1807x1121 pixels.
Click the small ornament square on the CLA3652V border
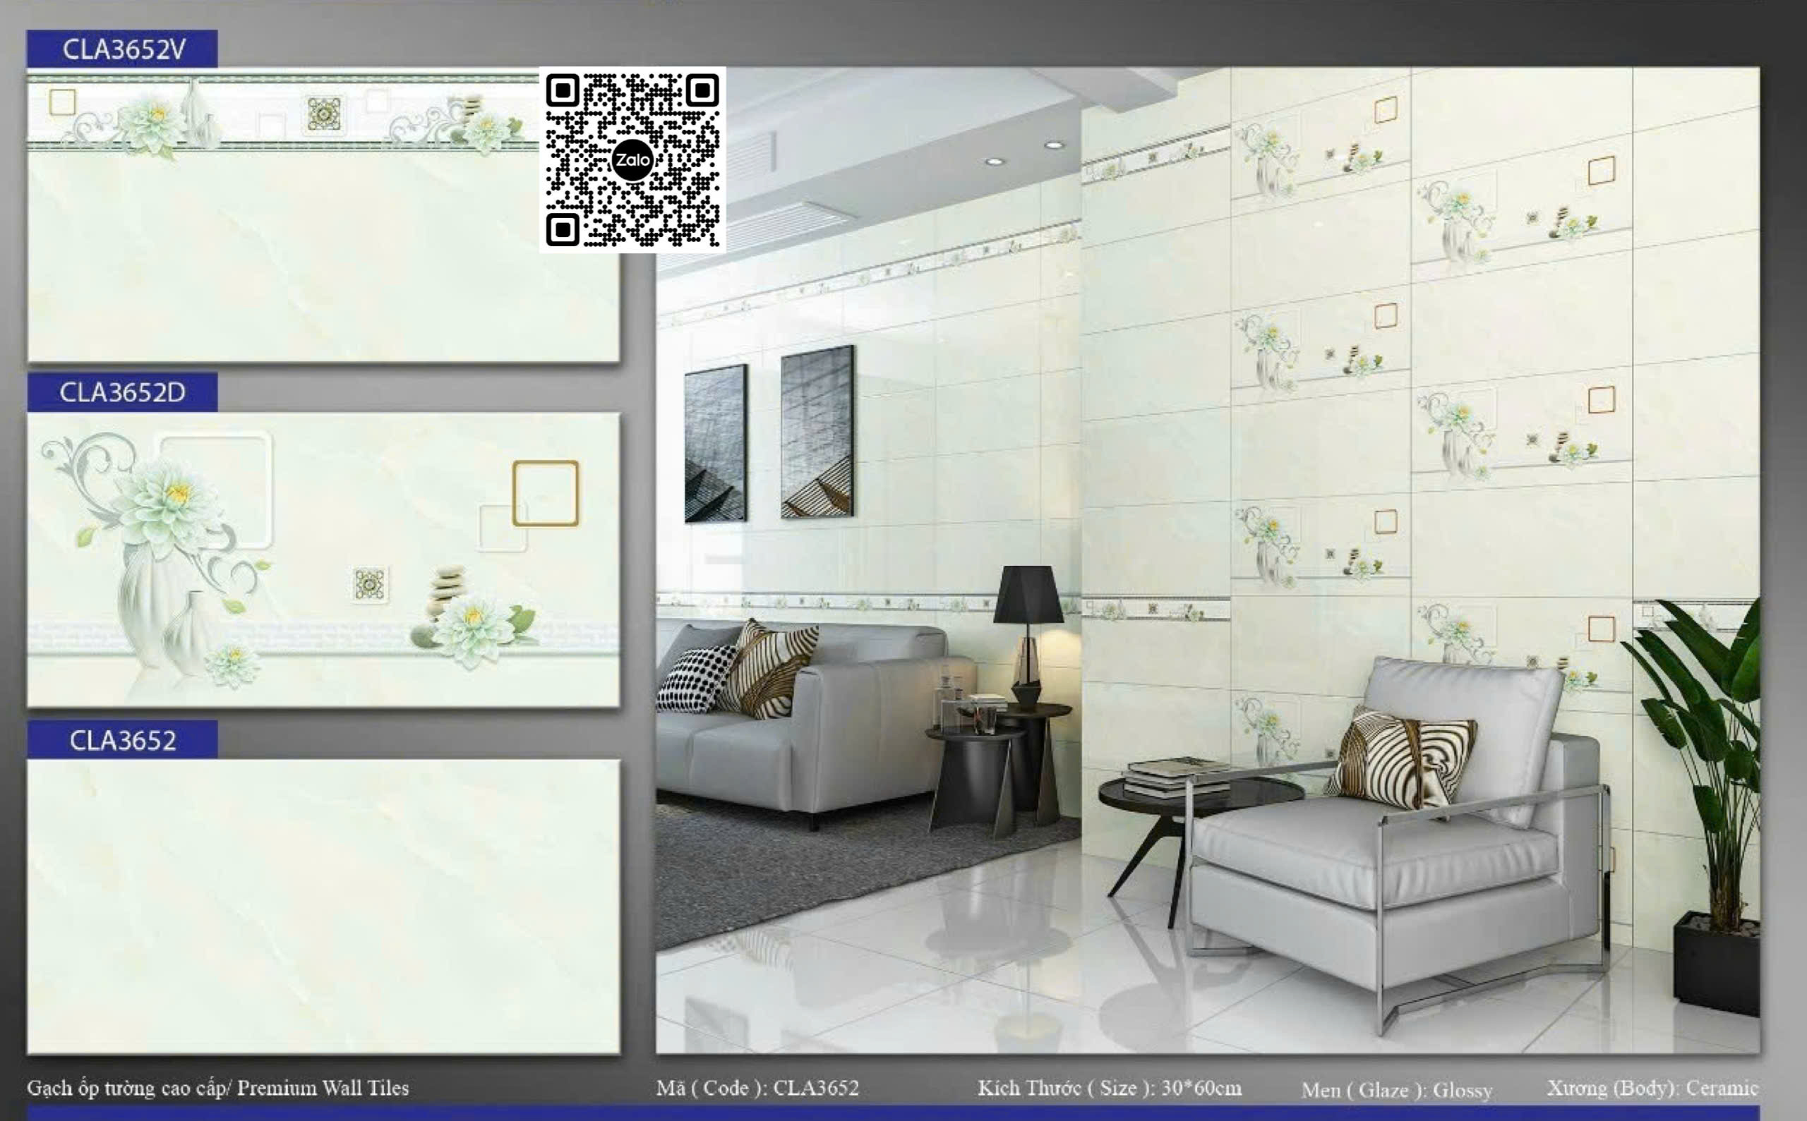point(324,114)
